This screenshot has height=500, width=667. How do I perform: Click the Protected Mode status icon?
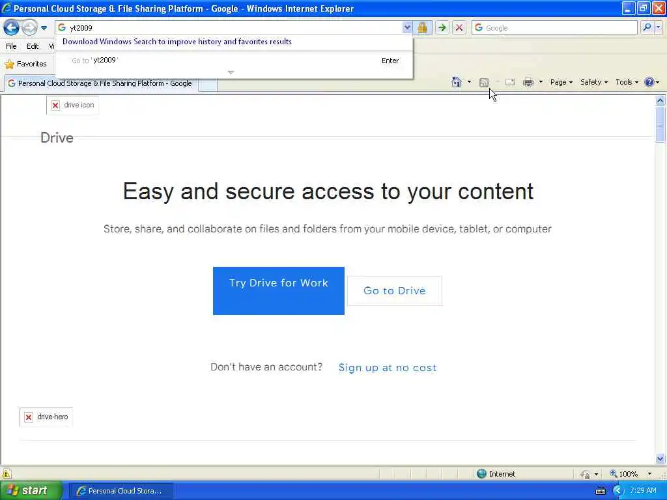tap(586, 474)
